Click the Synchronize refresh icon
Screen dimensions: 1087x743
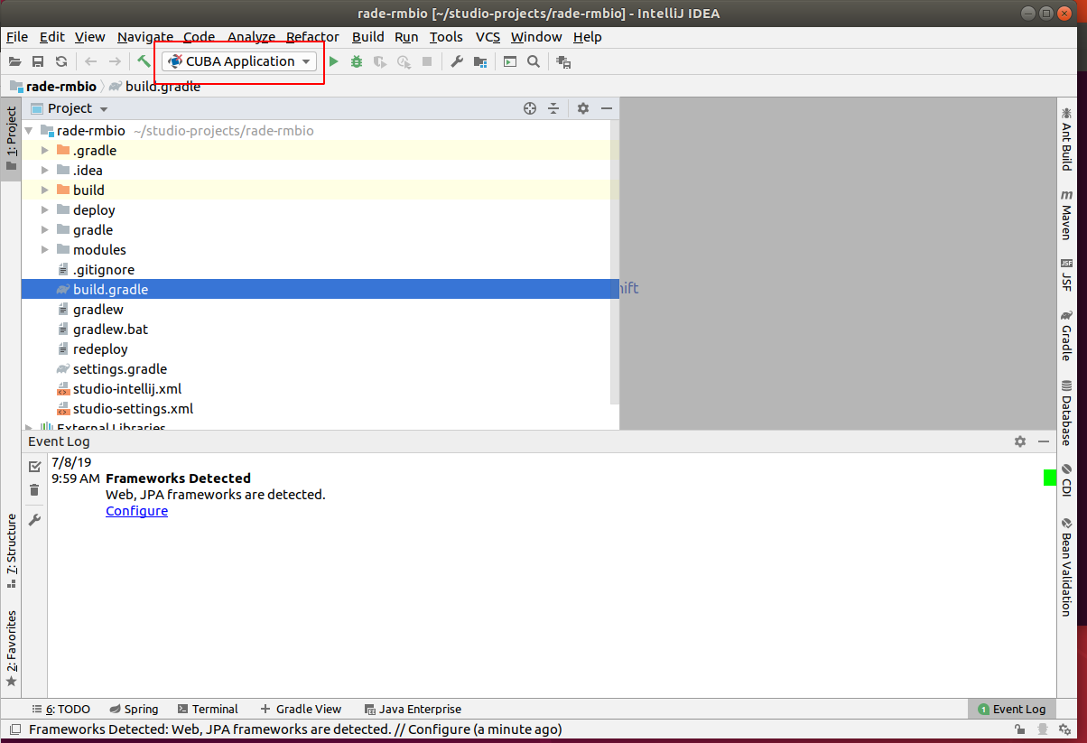click(x=61, y=61)
